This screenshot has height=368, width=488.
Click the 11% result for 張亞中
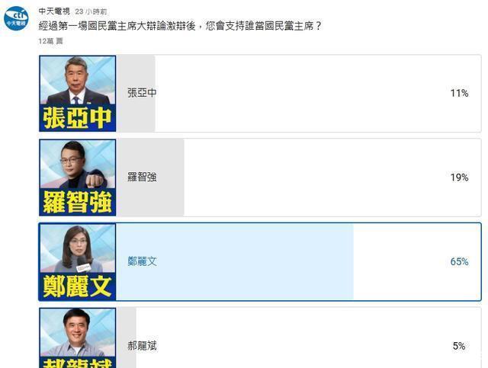click(459, 93)
